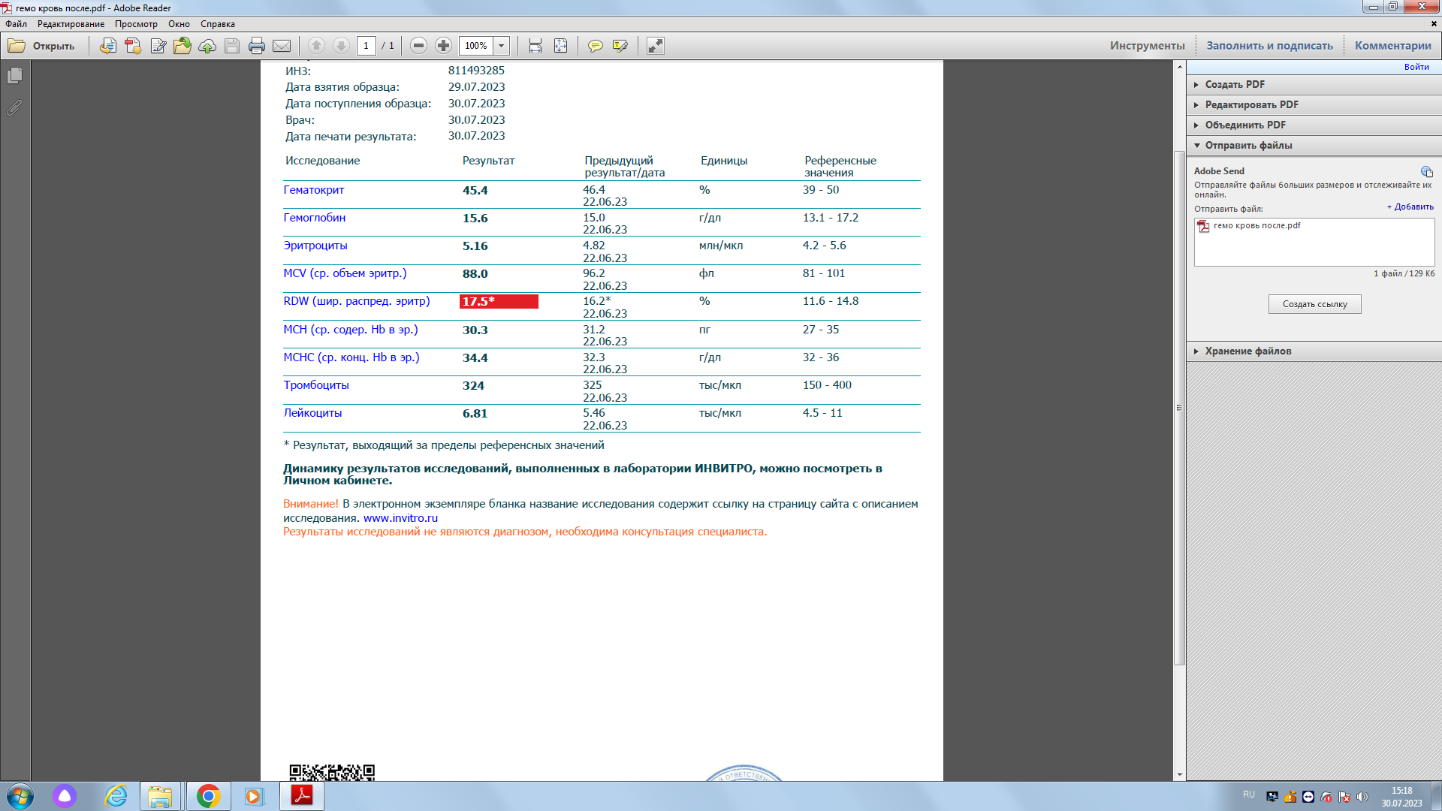Click the Create PDF toolbar icon
The height and width of the screenshot is (811, 1442).
coord(133,46)
